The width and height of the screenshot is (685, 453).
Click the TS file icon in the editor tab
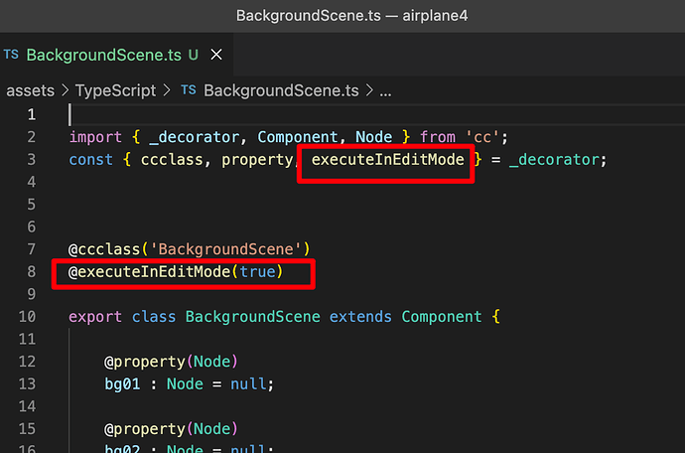(12, 54)
